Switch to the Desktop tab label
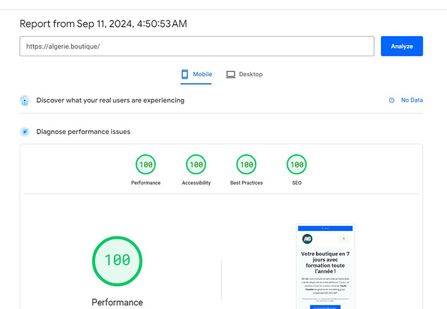 click(250, 75)
